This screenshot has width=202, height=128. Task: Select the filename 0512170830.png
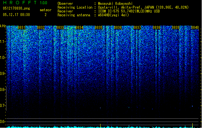(x=16, y=8)
